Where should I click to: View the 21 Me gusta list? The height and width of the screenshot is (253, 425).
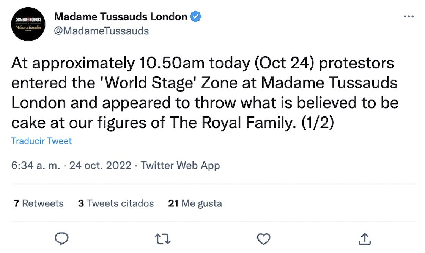click(195, 203)
